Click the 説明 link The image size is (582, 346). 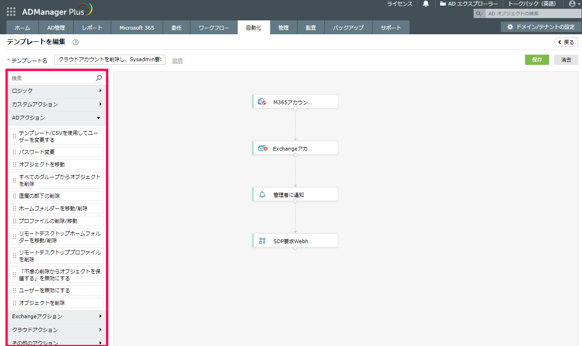(x=177, y=61)
